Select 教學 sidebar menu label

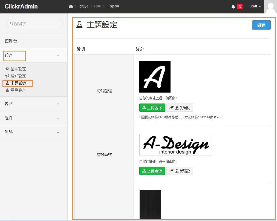click(x=9, y=132)
